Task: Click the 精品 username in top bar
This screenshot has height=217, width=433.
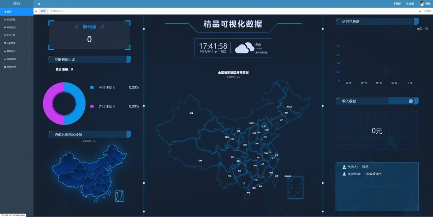Action: point(428,3)
